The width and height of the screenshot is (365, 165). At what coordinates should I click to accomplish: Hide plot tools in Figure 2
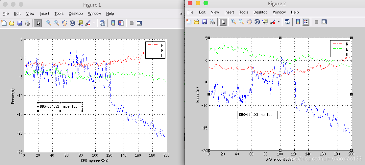click(316, 22)
